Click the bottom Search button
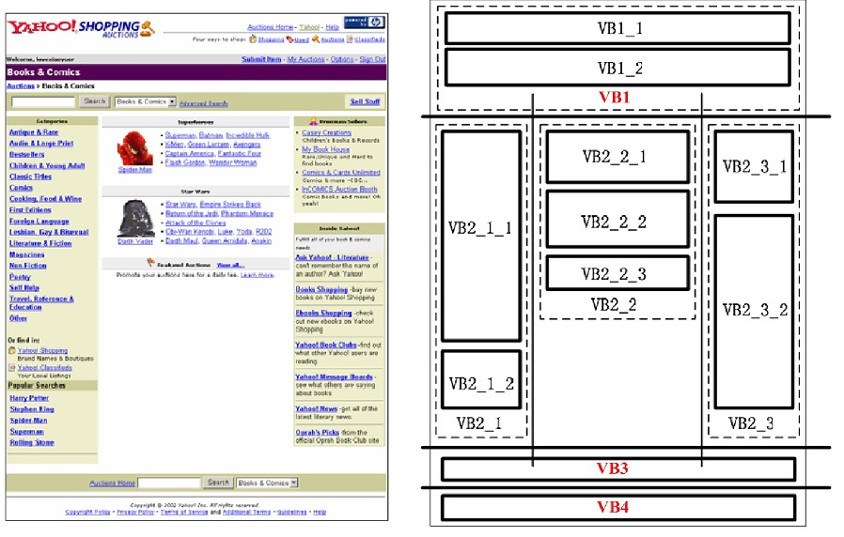The height and width of the screenshot is (537, 844). (218, 483)
